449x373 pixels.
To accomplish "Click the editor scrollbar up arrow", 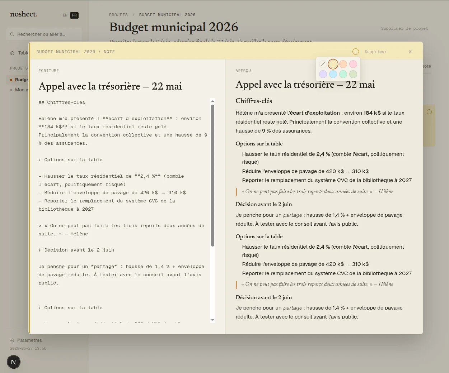I will (x=212, y=101).
